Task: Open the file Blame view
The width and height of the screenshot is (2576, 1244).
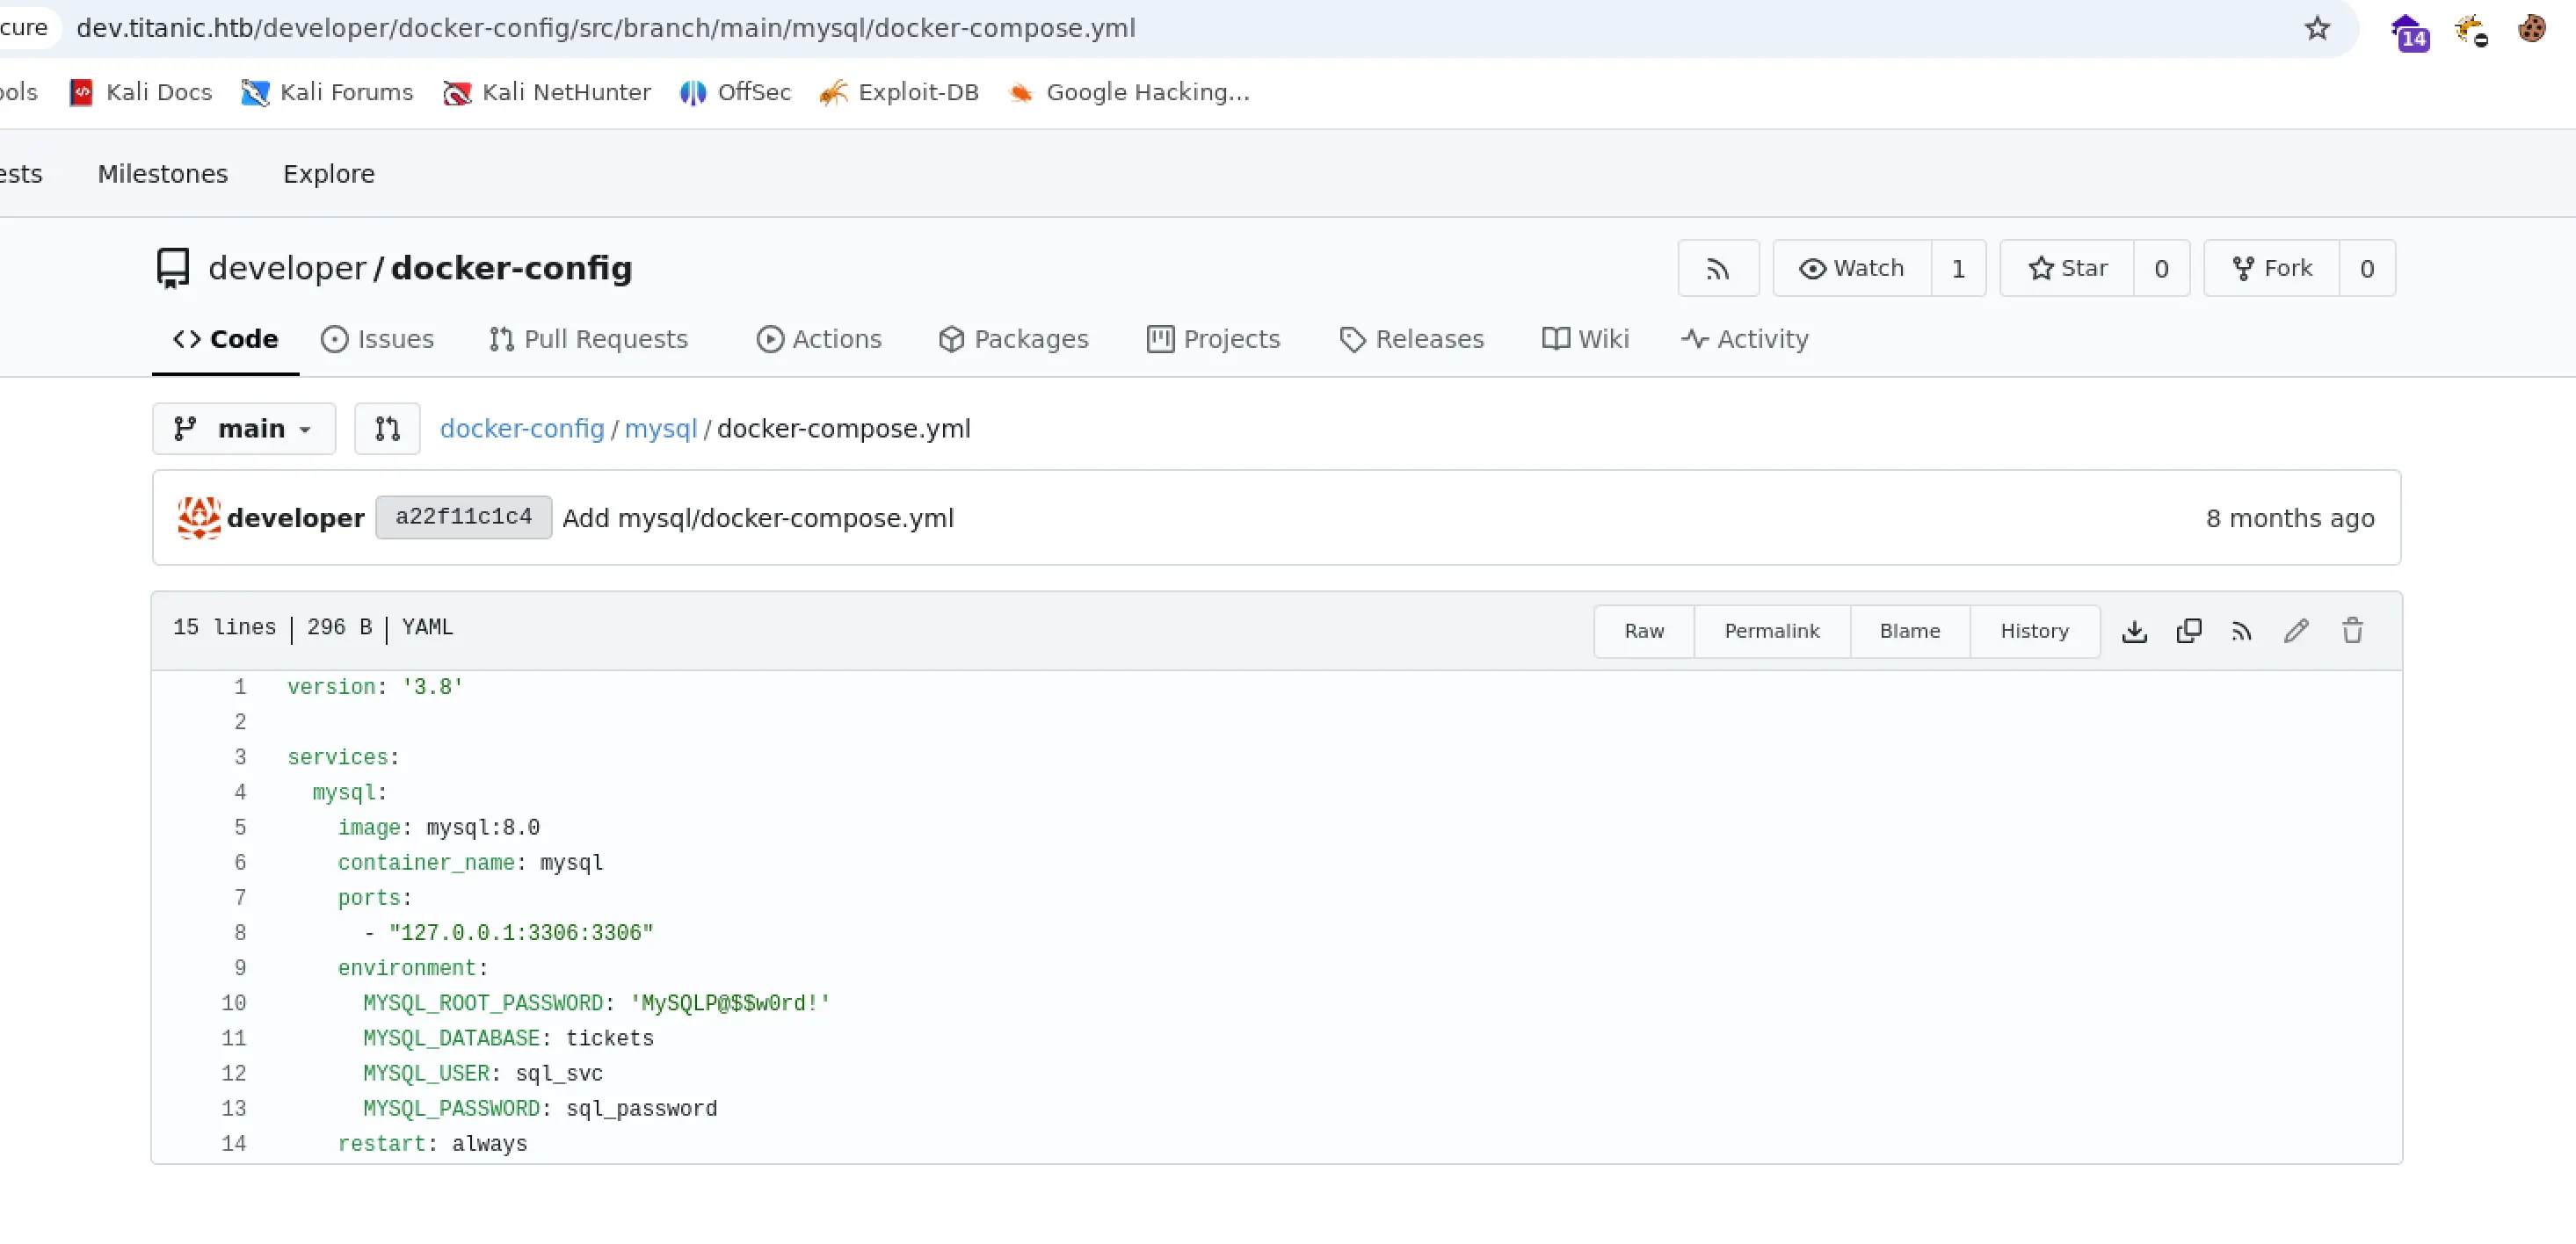Action: coord(1909,631)
